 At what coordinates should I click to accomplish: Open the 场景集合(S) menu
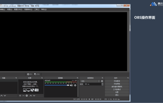[x=28, y=9]
